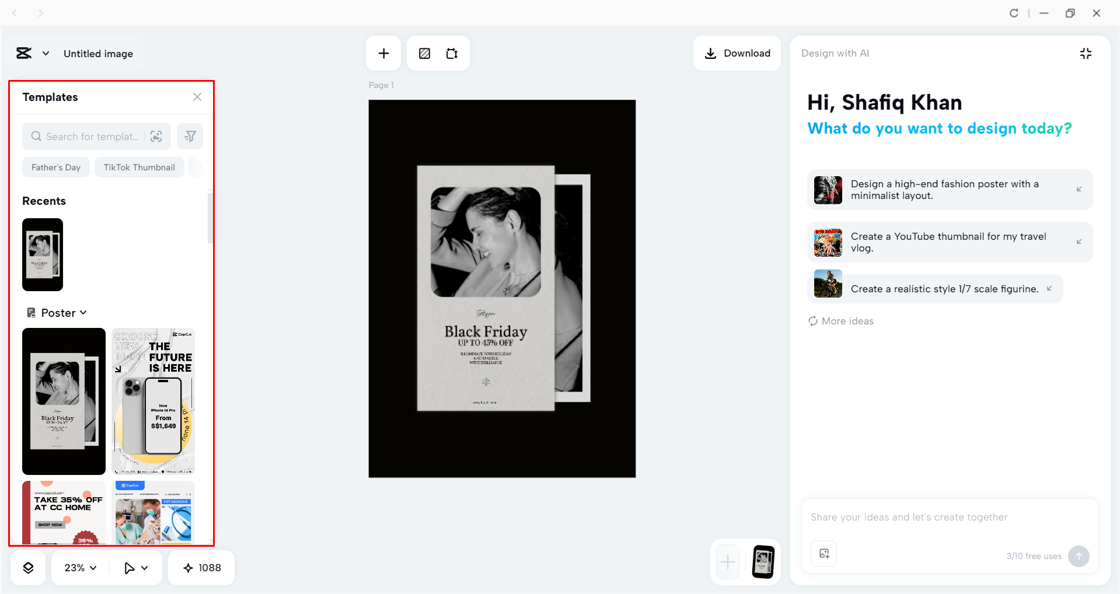Click the Download button

pos(737,53)
